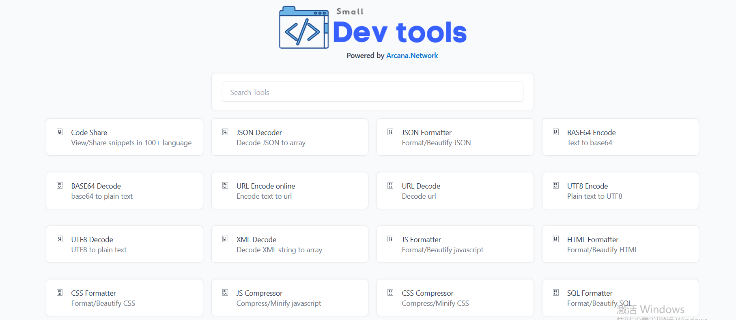Image resolution: width=736 pixels, height=320 pixels.
Task: Open the UTF8 Decode tool title
Action: click(x=92, y=240)
